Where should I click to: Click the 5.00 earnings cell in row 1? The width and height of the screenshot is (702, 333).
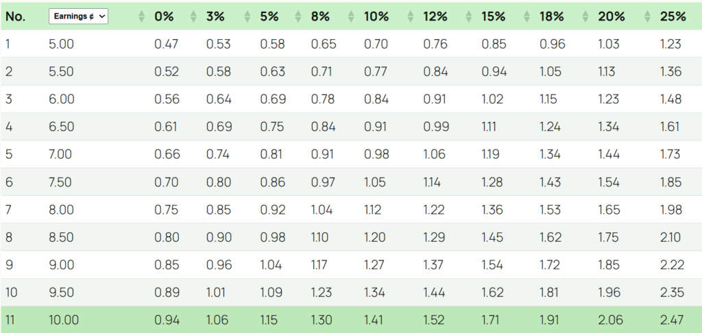coord(60,45)
